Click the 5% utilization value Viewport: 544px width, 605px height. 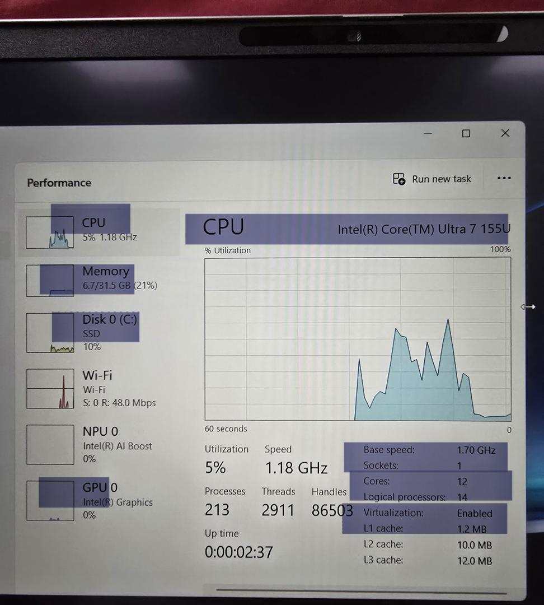[215, 468]
